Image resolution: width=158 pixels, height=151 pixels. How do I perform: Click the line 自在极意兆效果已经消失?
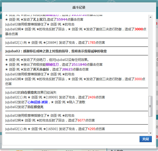click(x=31, y=92)
